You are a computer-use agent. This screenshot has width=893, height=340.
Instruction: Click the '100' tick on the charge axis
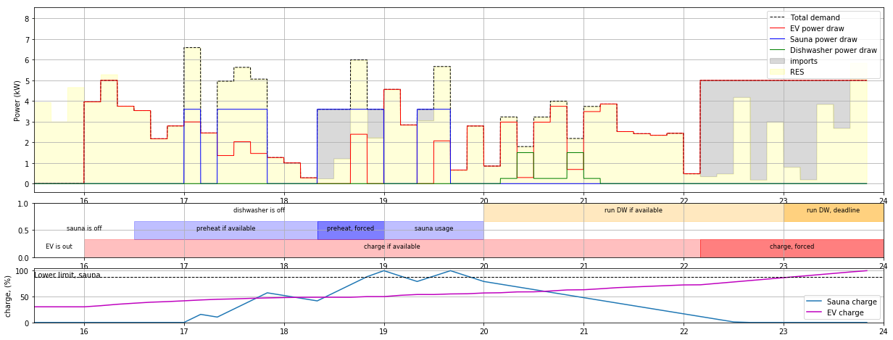point(22,271)
